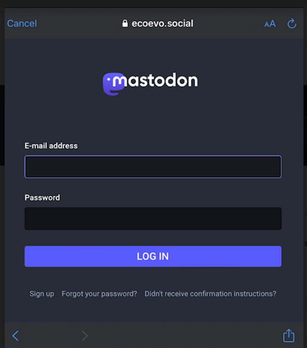This screenshot has height=348, width=307.
Task: Click the E-mail address field label
Action: pos(51,146)
